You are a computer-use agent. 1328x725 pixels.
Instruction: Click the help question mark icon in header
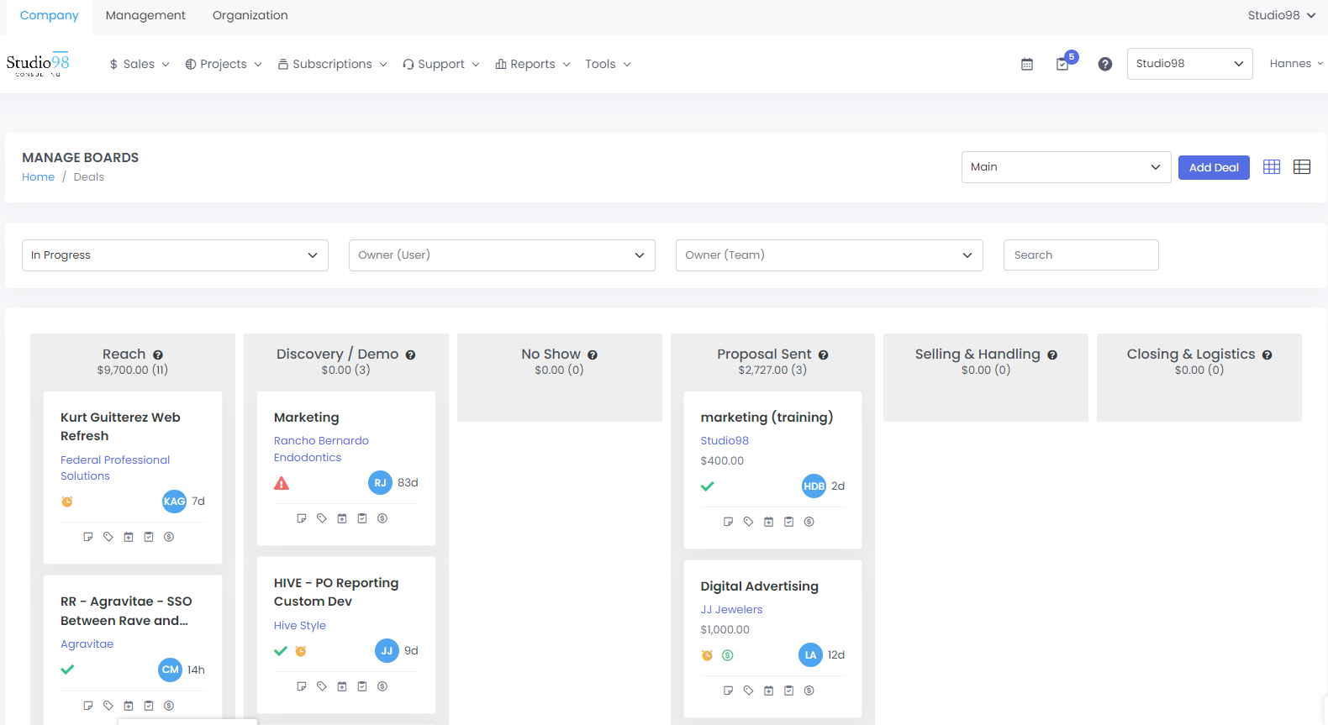[1104, 65]
